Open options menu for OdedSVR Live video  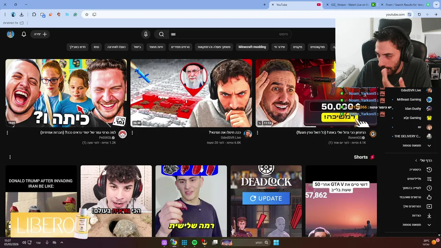pos(132,133)
